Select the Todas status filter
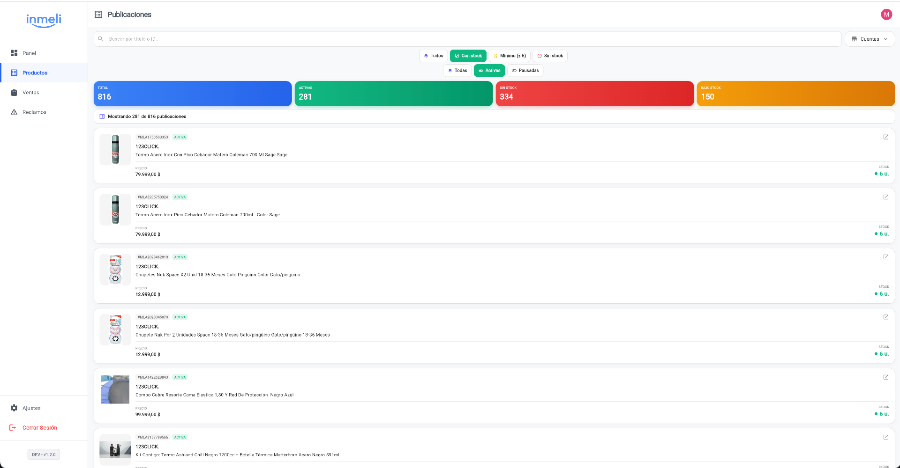Viewport: 900px width, 468px height. click(x=457, y=71)
